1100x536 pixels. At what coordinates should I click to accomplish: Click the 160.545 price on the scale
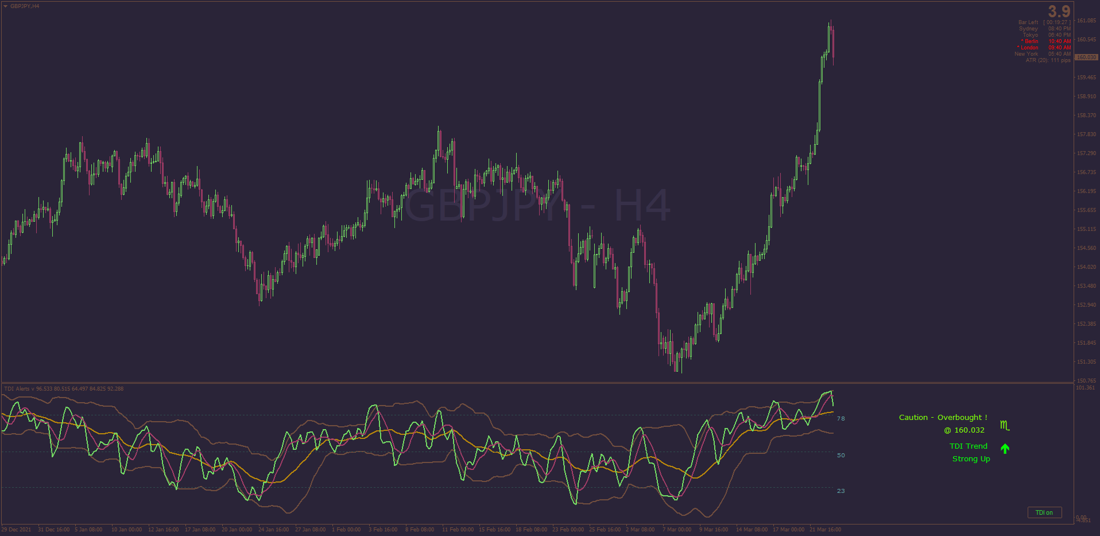[1086, 40]
